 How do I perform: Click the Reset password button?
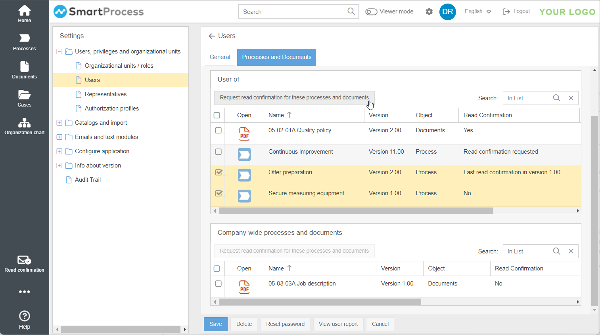pos(285,324)
